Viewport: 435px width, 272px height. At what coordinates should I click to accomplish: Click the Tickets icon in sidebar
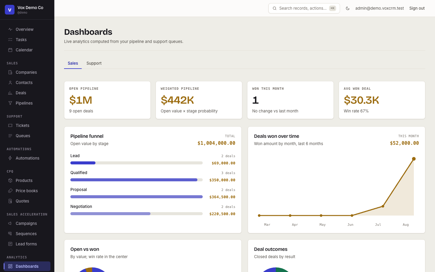tap(10, 125)
